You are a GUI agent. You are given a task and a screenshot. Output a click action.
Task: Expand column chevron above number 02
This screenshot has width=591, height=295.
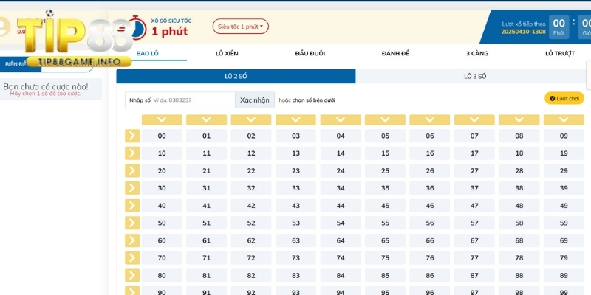click(251, 119)
